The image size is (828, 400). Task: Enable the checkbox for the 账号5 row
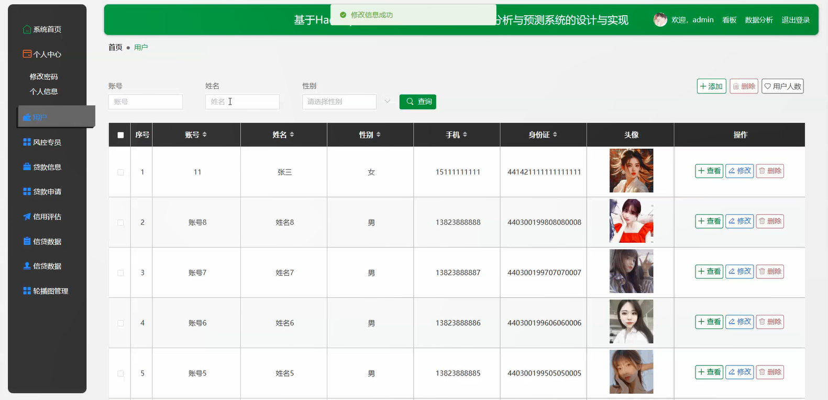tap(120, 373)
